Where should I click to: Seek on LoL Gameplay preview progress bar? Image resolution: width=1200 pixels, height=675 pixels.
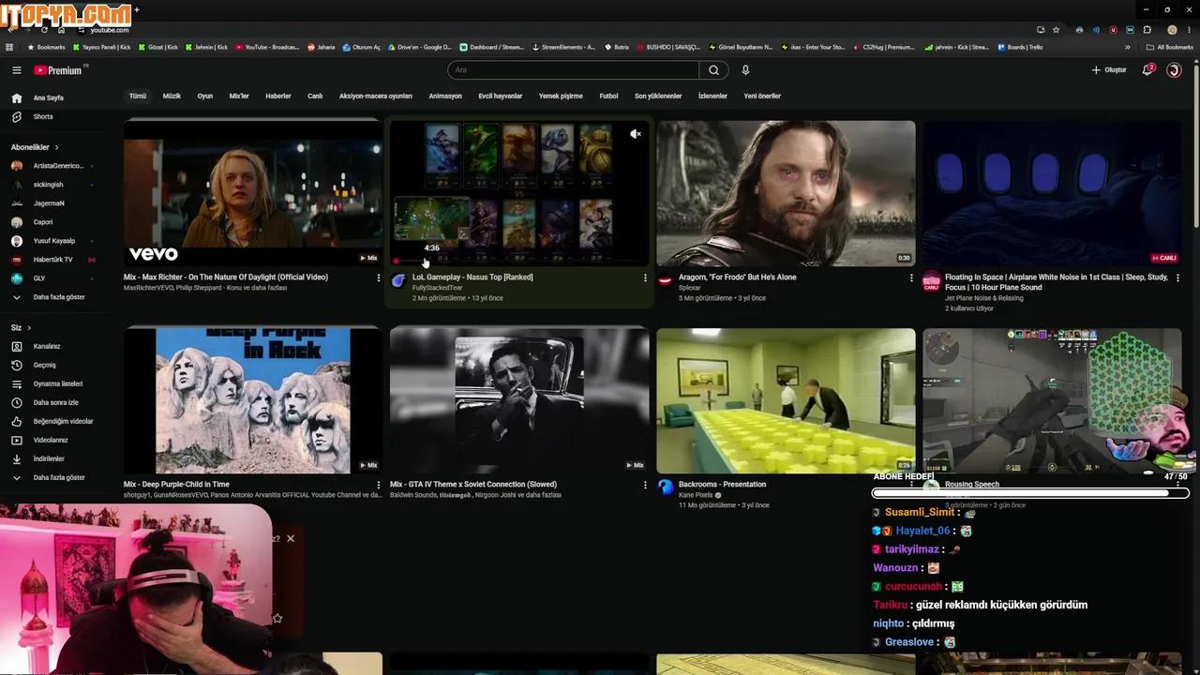point(519,262)
